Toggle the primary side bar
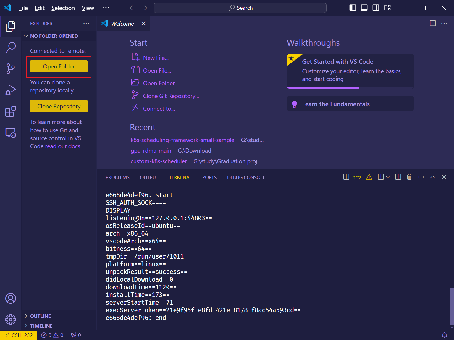 tap(353, 8)
